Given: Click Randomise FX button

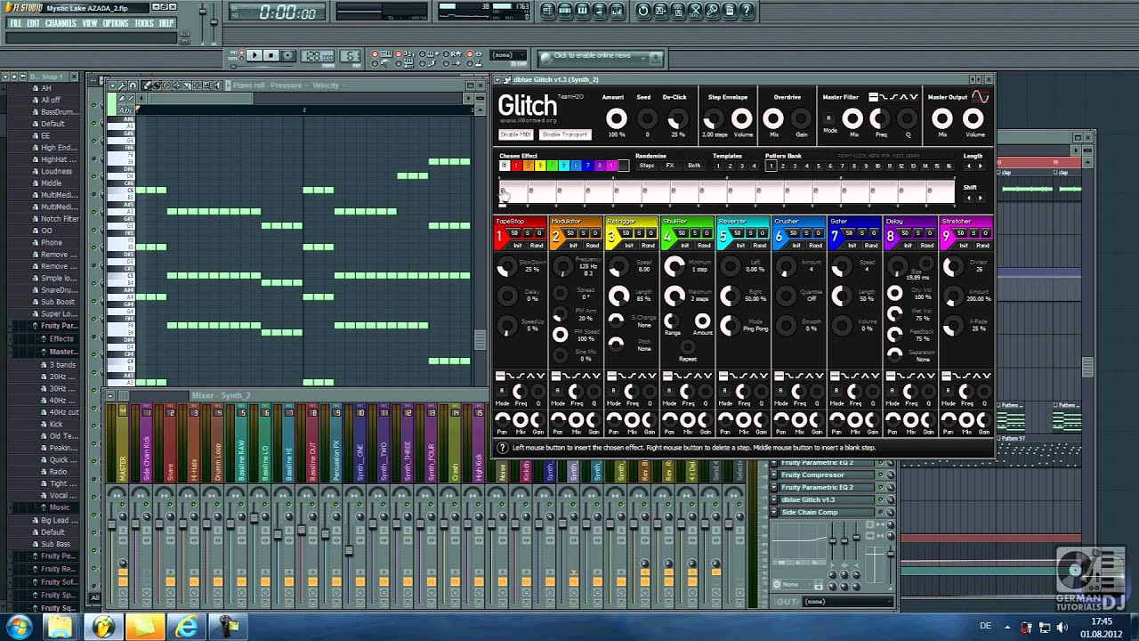Looking at the screenshot, I should [x=670, y=166].
